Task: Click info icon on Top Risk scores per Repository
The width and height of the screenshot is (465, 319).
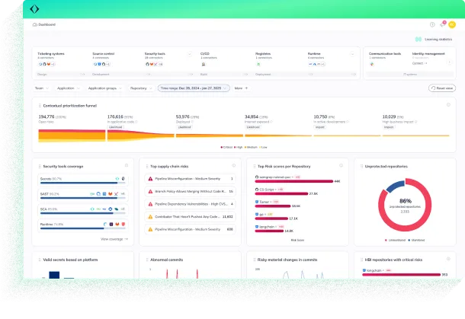Action: click(x=341, y=165)
